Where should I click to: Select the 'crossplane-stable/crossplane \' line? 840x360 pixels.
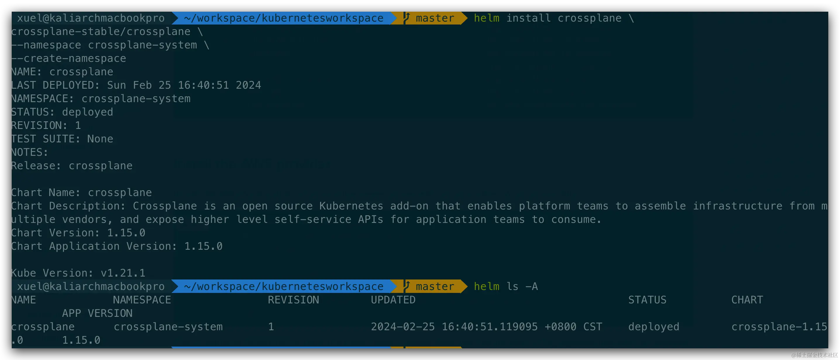(x=107, y=32)
